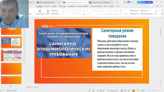Toggle Bold formatting
Screen dimensions: 164x92
(63, 14)
